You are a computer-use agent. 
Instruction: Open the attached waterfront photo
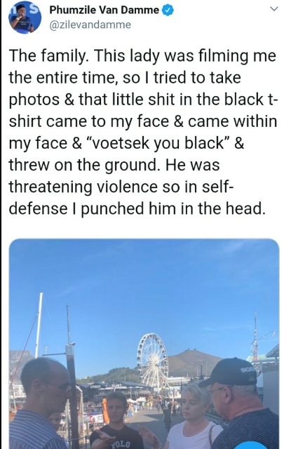coord(144,344)
